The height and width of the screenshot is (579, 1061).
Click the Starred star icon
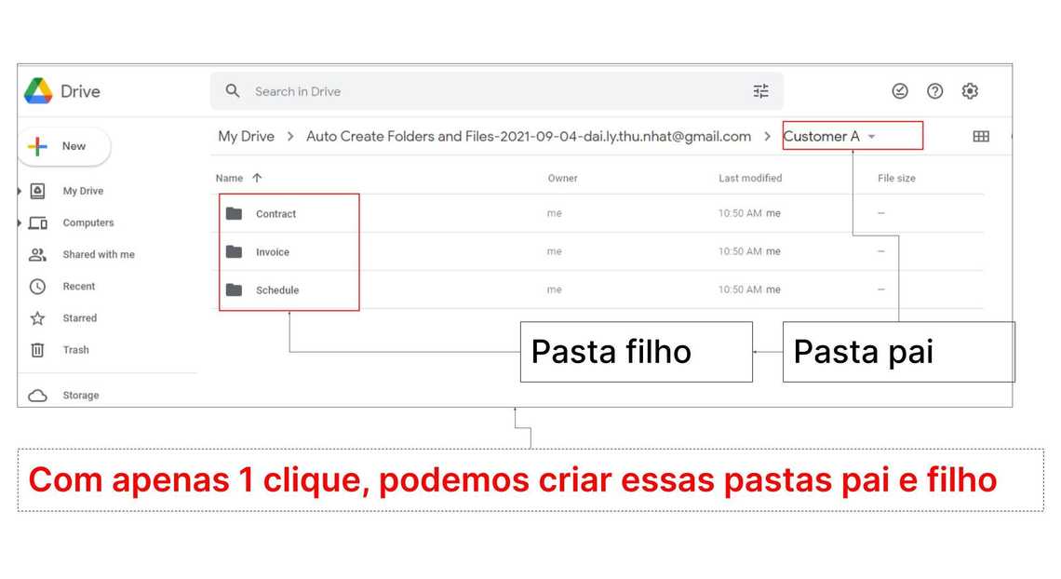[38, 318]
